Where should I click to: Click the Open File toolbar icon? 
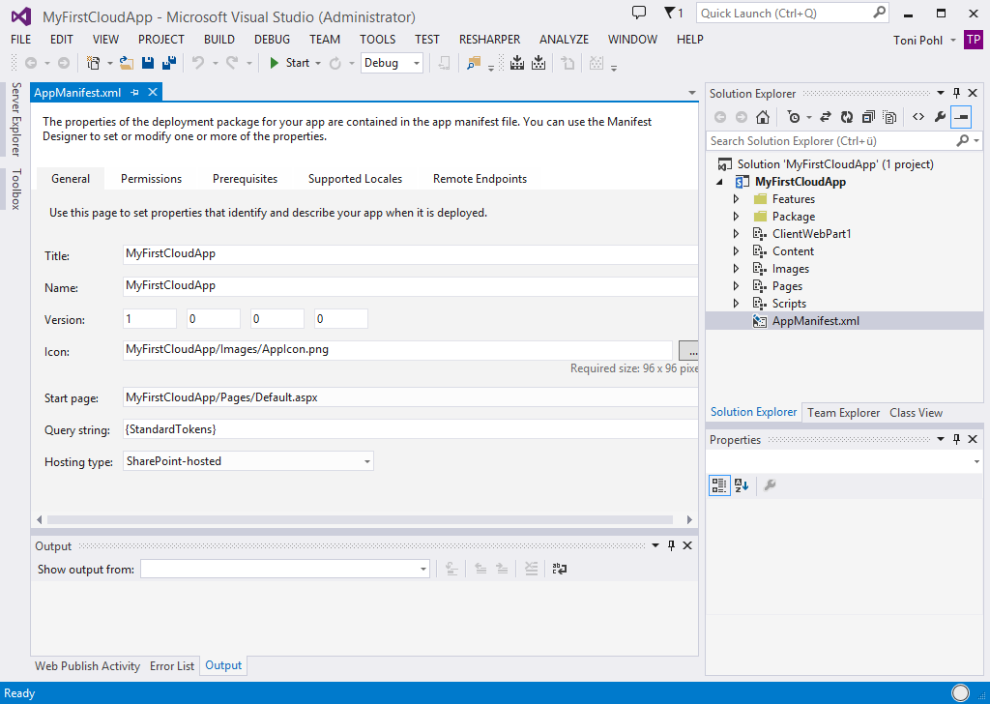pos(126,63)
